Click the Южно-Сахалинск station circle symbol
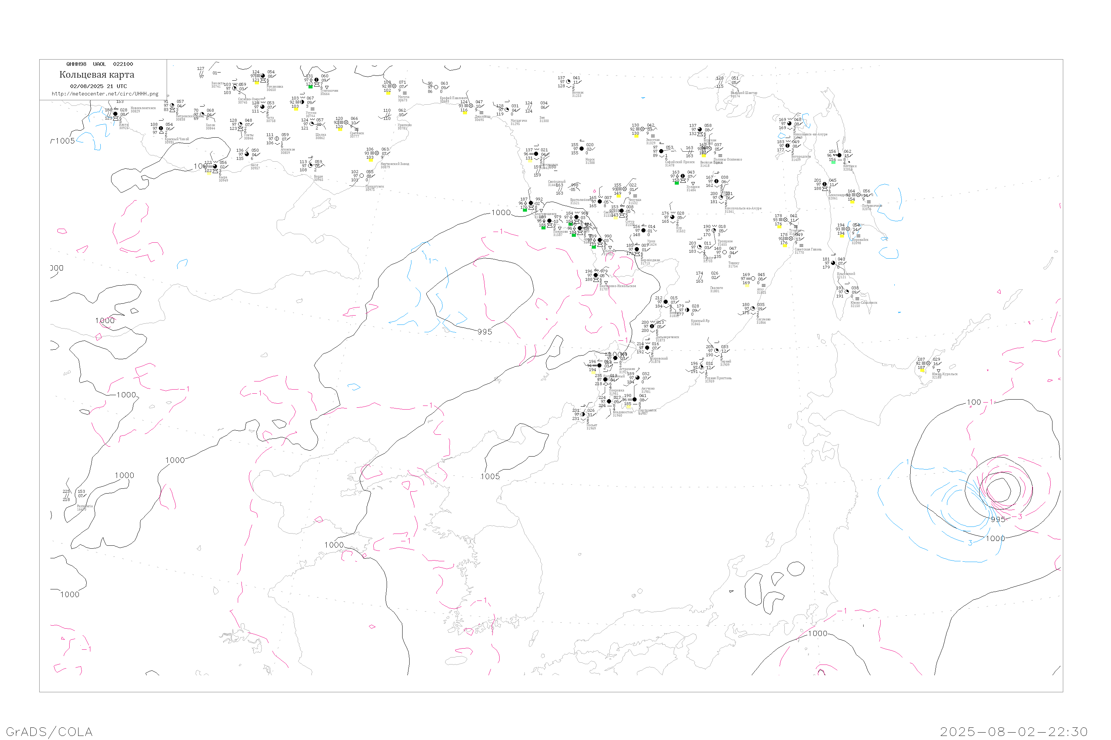Viewport: 1111px width, 740px height. click(x=847, y=292)
